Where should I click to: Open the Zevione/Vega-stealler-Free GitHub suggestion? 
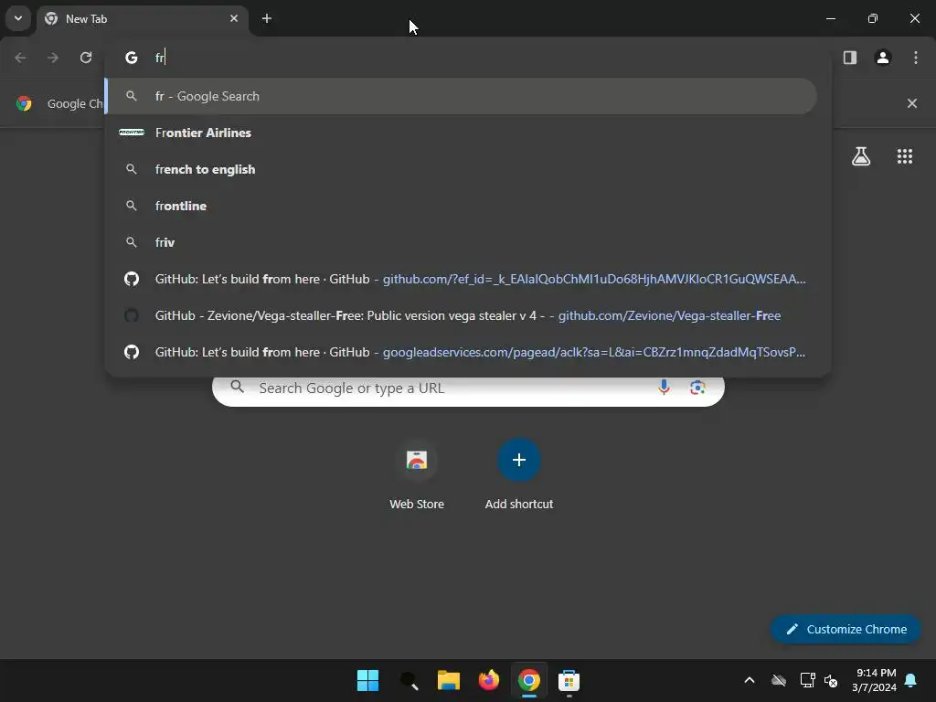click(462, 315)
